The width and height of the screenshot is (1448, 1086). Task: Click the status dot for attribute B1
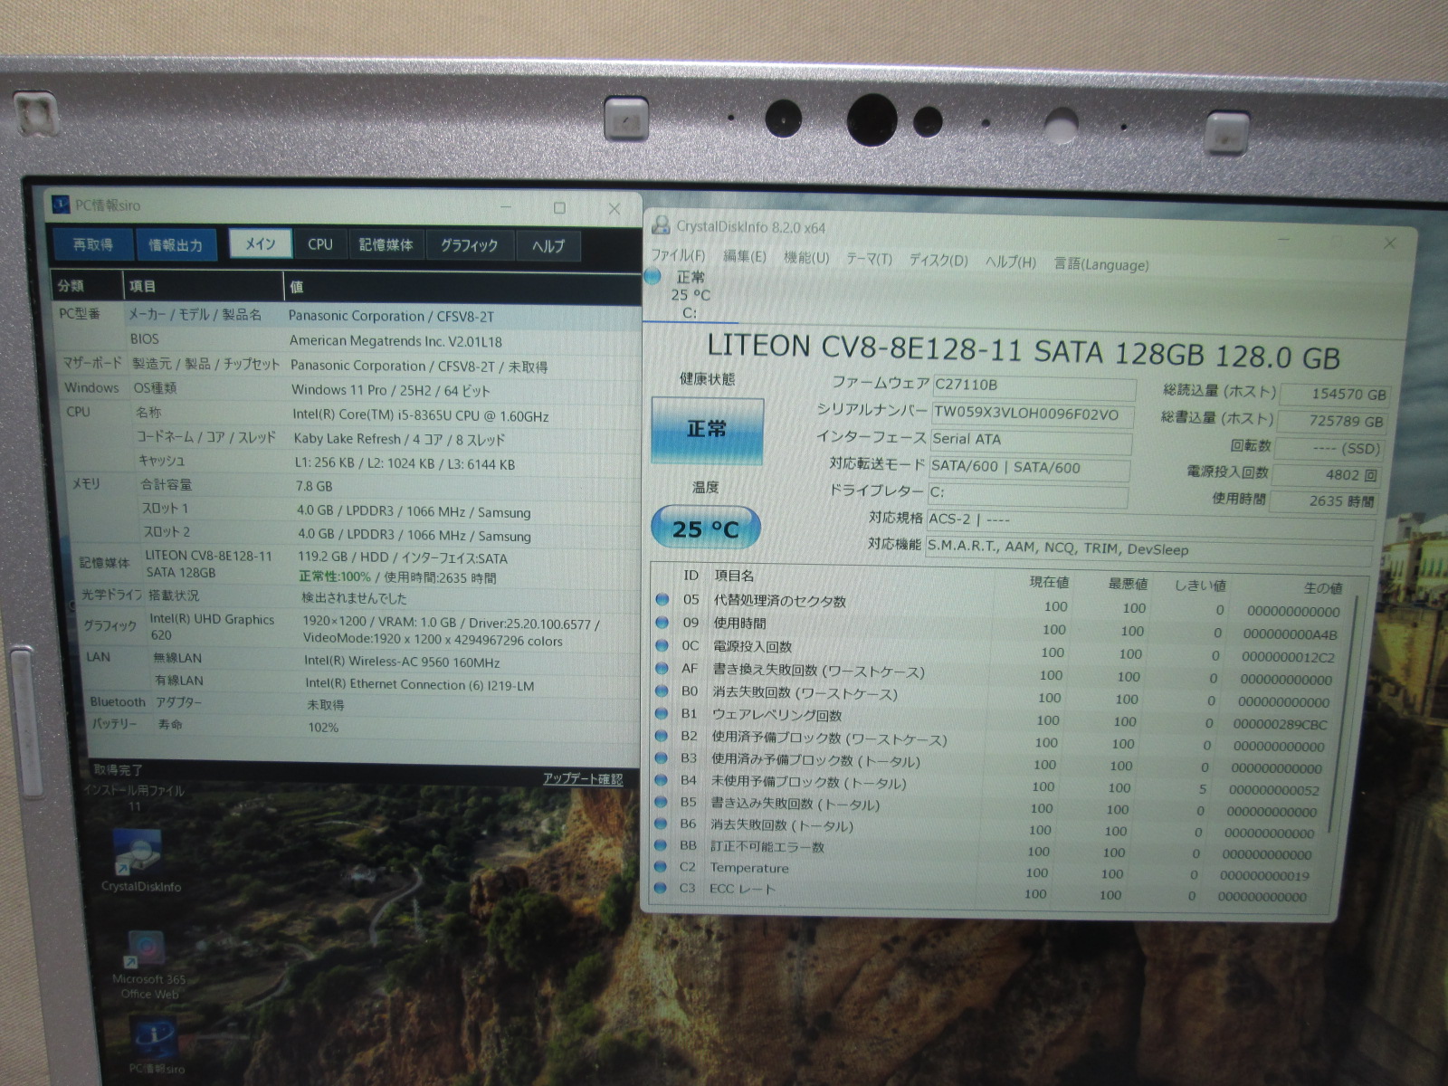tap(662, 714)
